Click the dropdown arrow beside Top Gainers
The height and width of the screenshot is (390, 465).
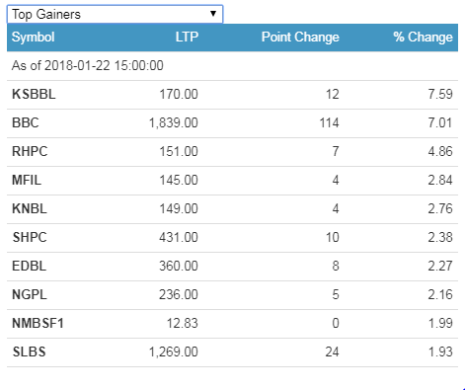click(x=213, y=14)
